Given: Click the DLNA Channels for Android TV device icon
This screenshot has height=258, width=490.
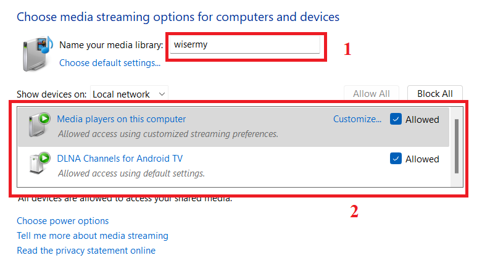Looking at the screenshot, I should pyautogui.click(x=38, y=164).
